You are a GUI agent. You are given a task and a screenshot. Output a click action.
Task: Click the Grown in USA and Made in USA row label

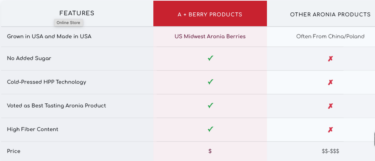point(49,36)
